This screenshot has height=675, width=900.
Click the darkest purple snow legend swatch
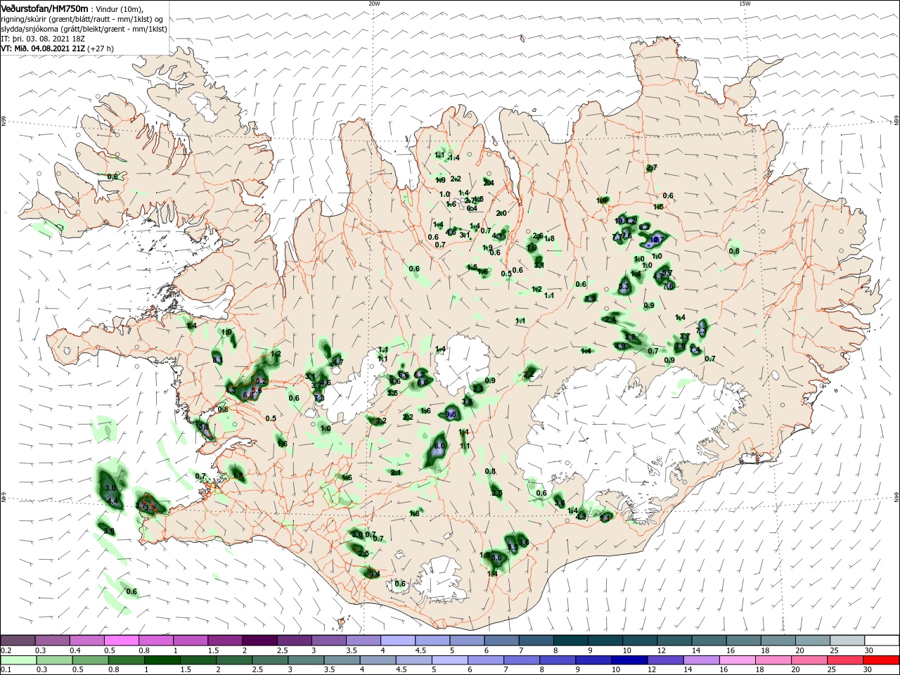pos(259,641)
